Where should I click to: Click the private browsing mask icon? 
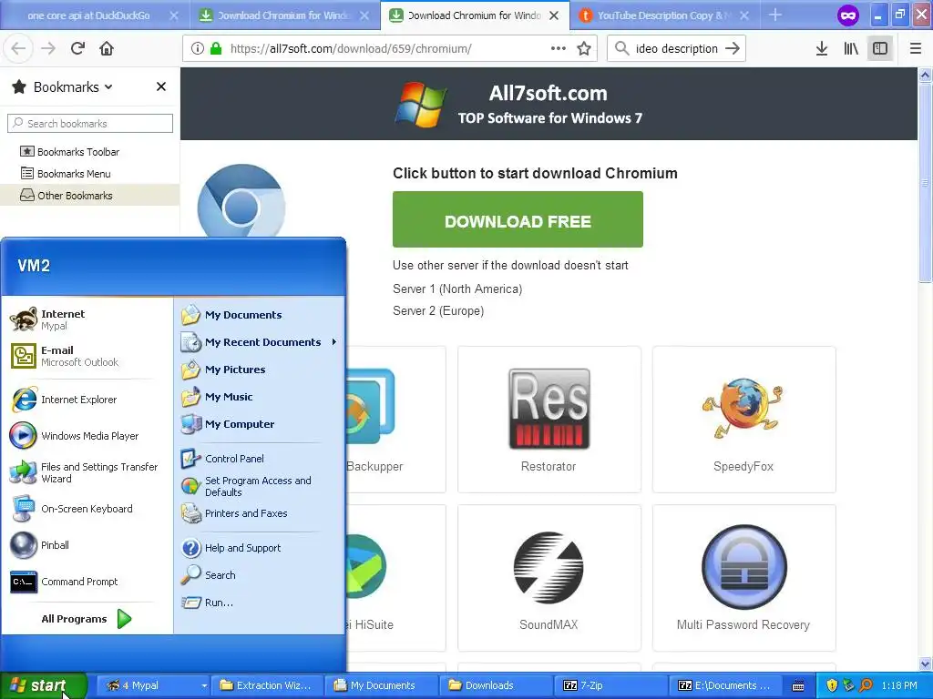[848, 15]
